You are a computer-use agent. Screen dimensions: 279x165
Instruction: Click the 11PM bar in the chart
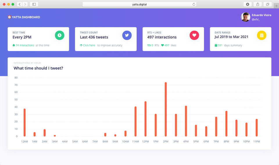pos(257,128)
